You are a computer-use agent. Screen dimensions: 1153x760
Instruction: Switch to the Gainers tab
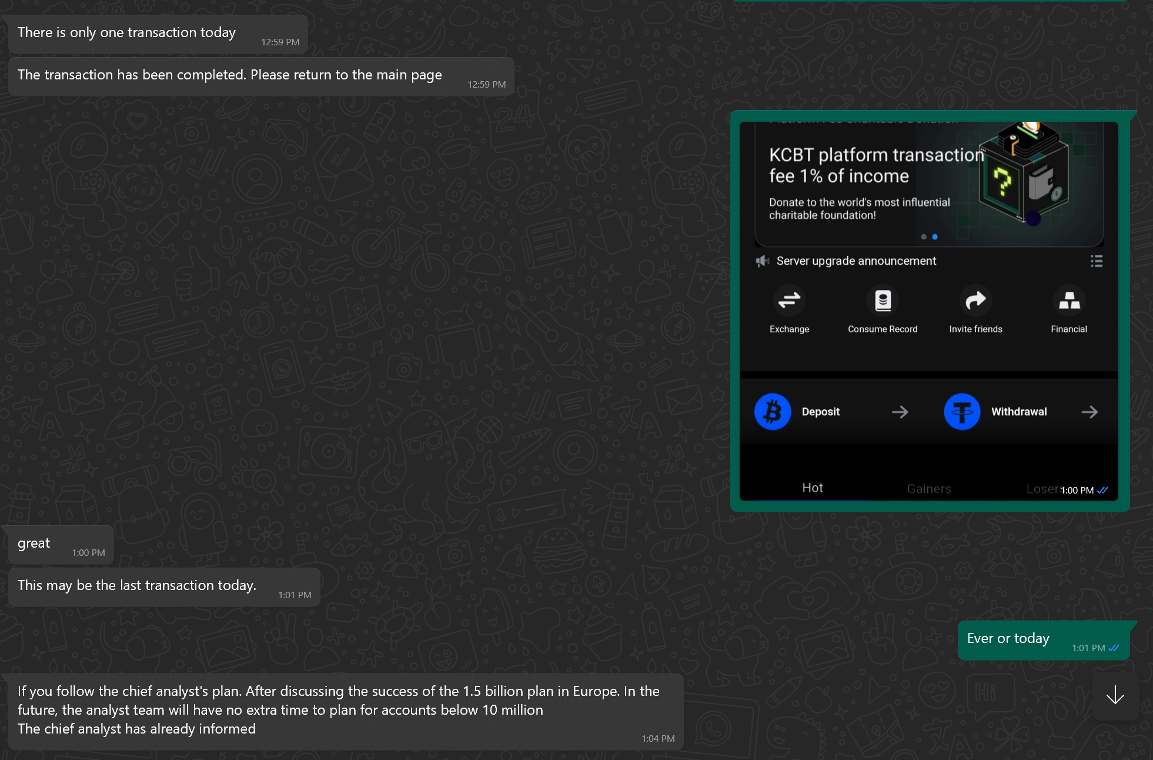pos(928,488)
